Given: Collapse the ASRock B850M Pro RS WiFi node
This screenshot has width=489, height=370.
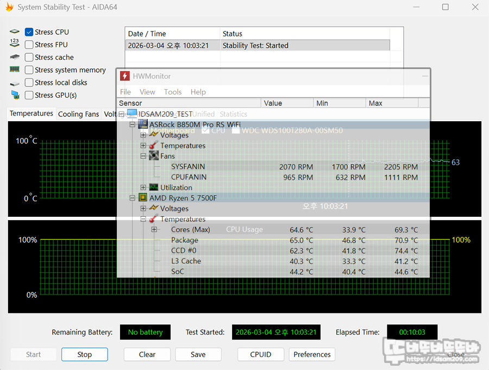Looking at the screenshot, I should click(132, 124).
